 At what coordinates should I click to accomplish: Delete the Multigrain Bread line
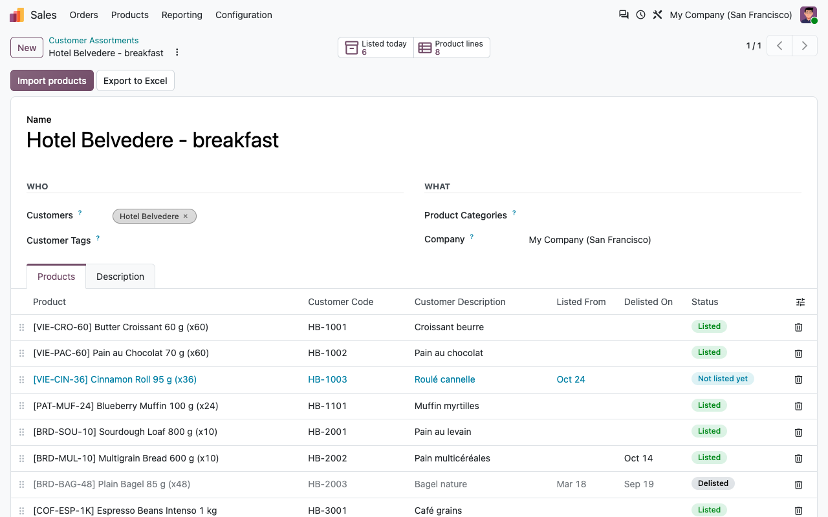tap(798, 459)
